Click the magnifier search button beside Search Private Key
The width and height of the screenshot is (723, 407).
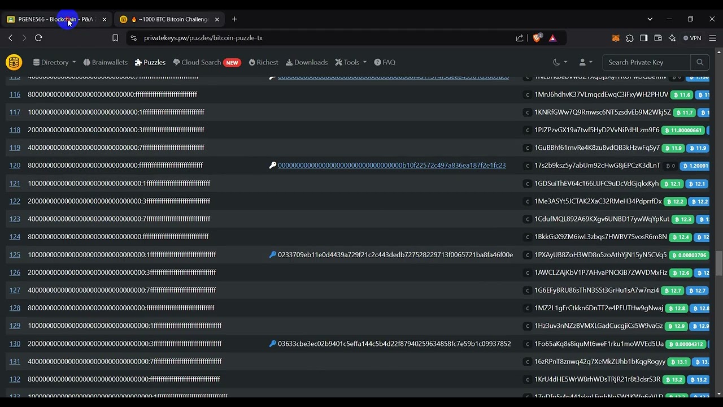tap(700, 62)
